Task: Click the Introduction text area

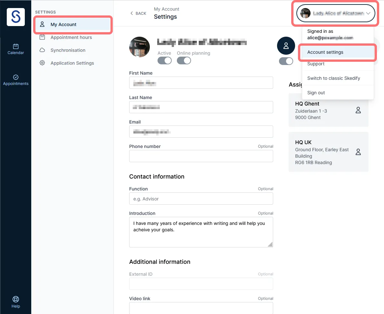Action: [x=201, y=232]
